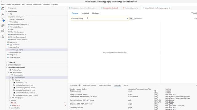Open the Консоль отладки panel tab
This screenshot has height=110, width=197.
tap(105, 85)
